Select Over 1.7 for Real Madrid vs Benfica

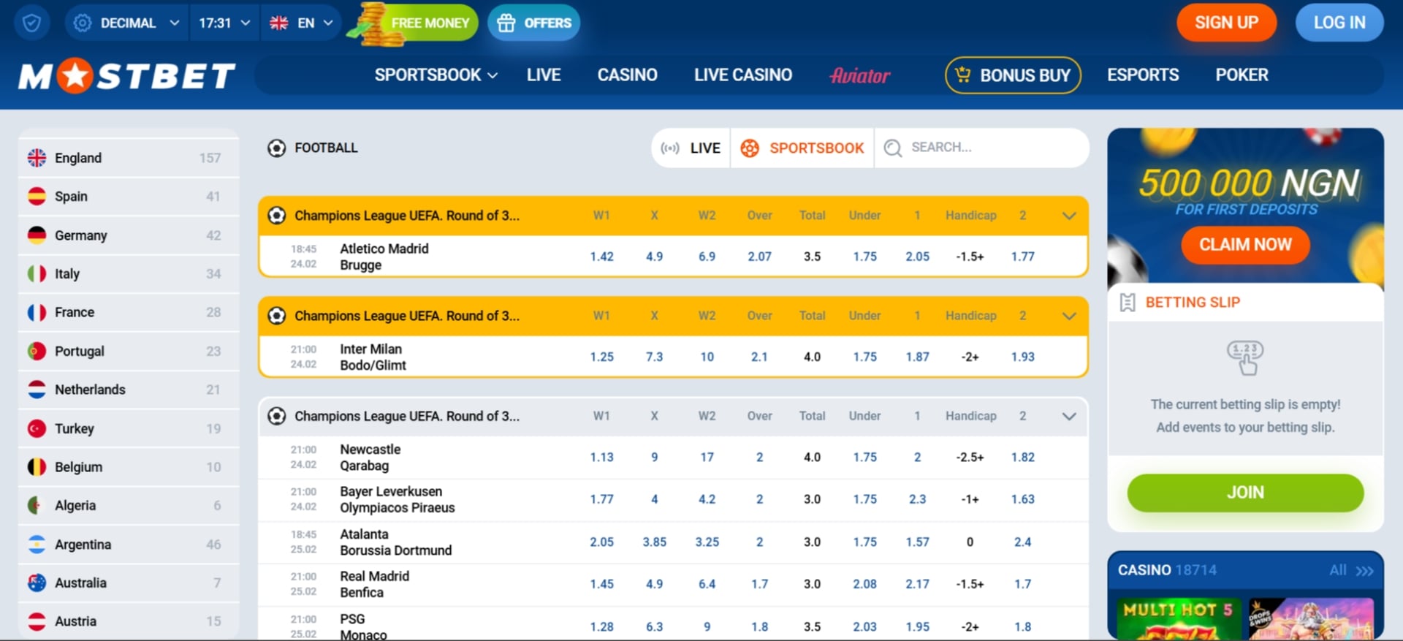click(759, 584)
